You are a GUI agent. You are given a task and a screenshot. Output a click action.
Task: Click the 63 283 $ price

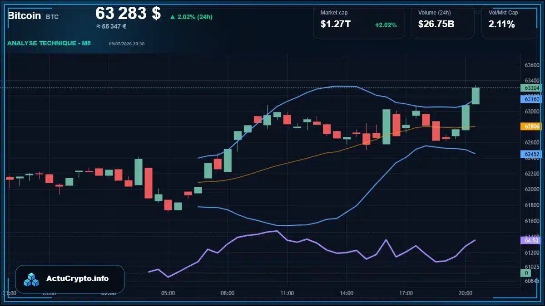[x=128, y=13]
